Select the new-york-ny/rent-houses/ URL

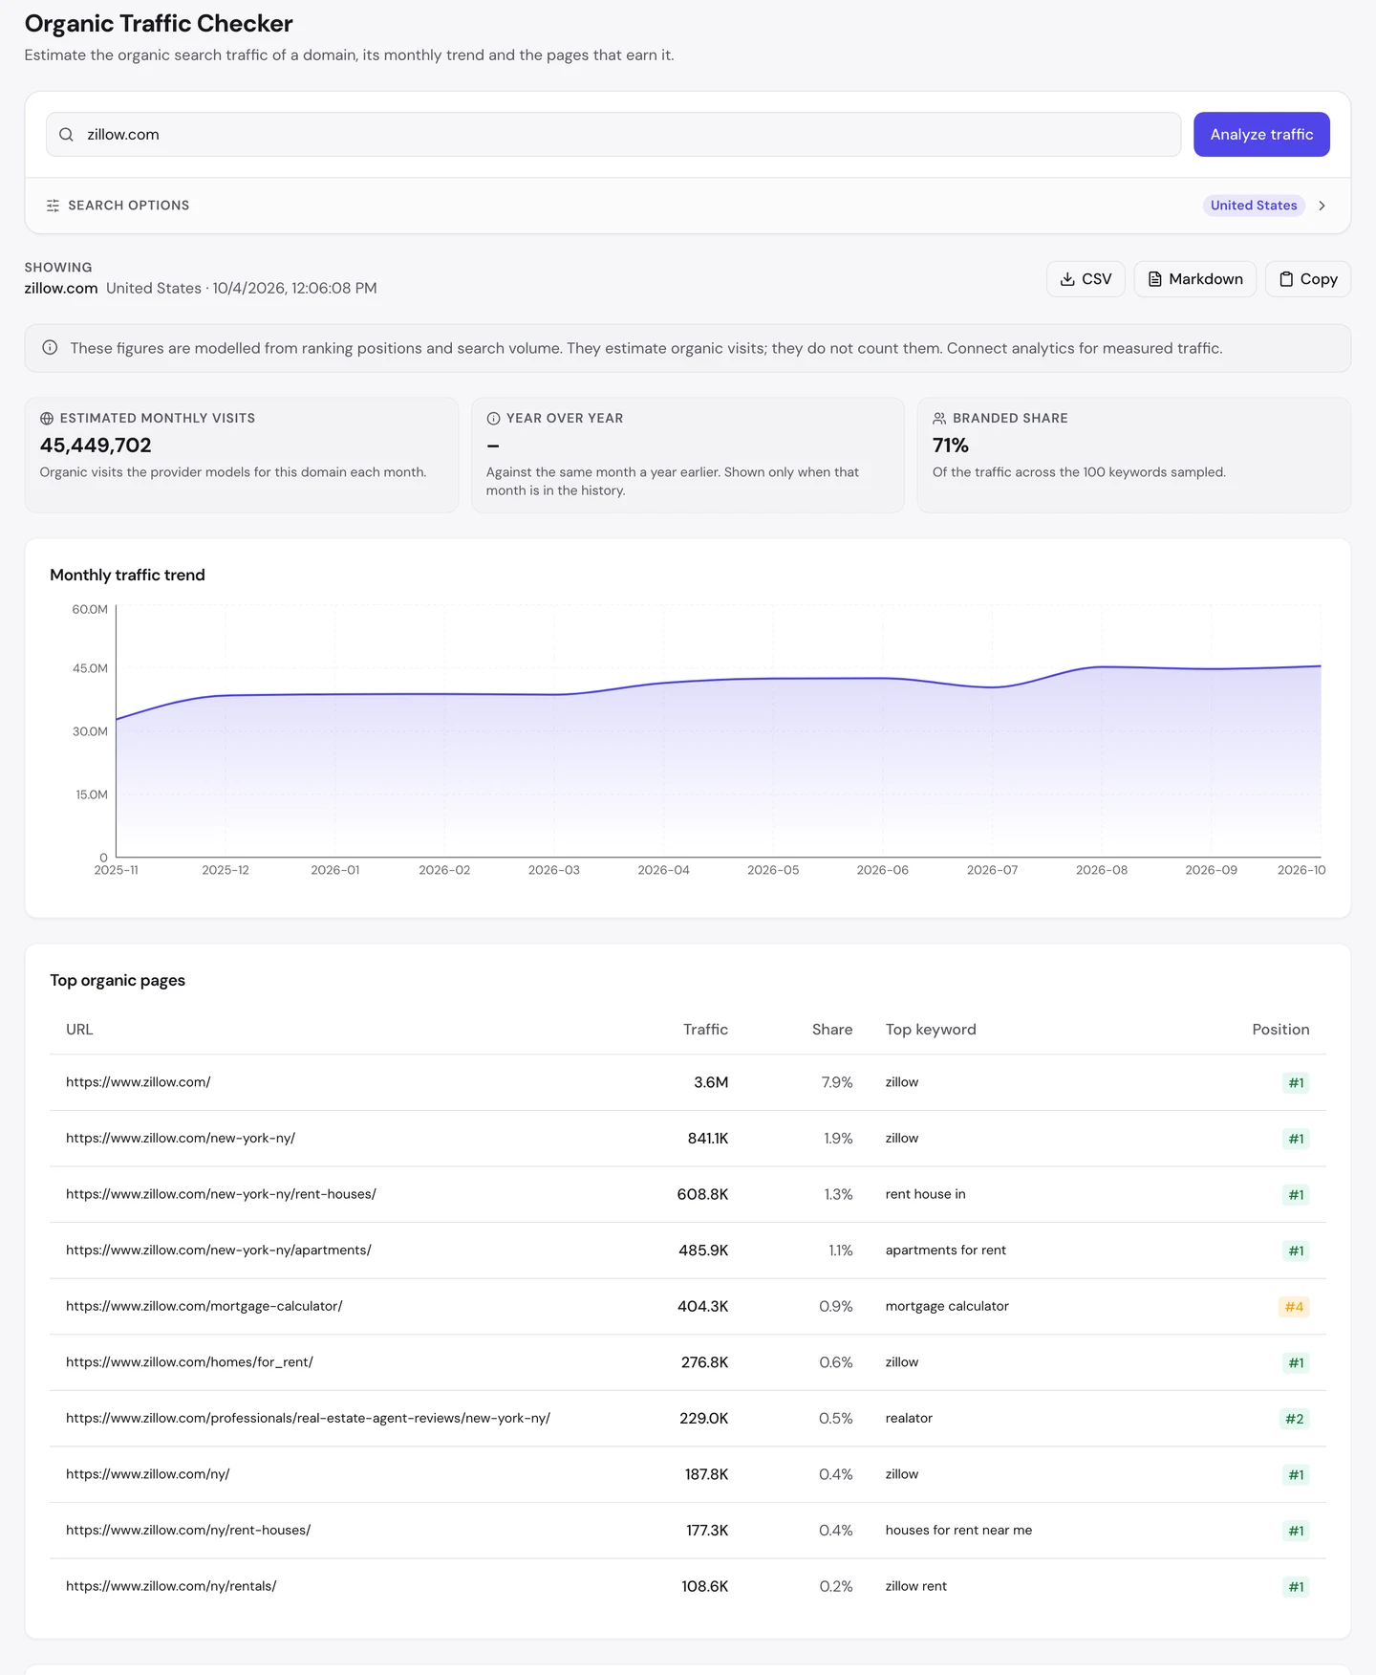[221, 1194]
